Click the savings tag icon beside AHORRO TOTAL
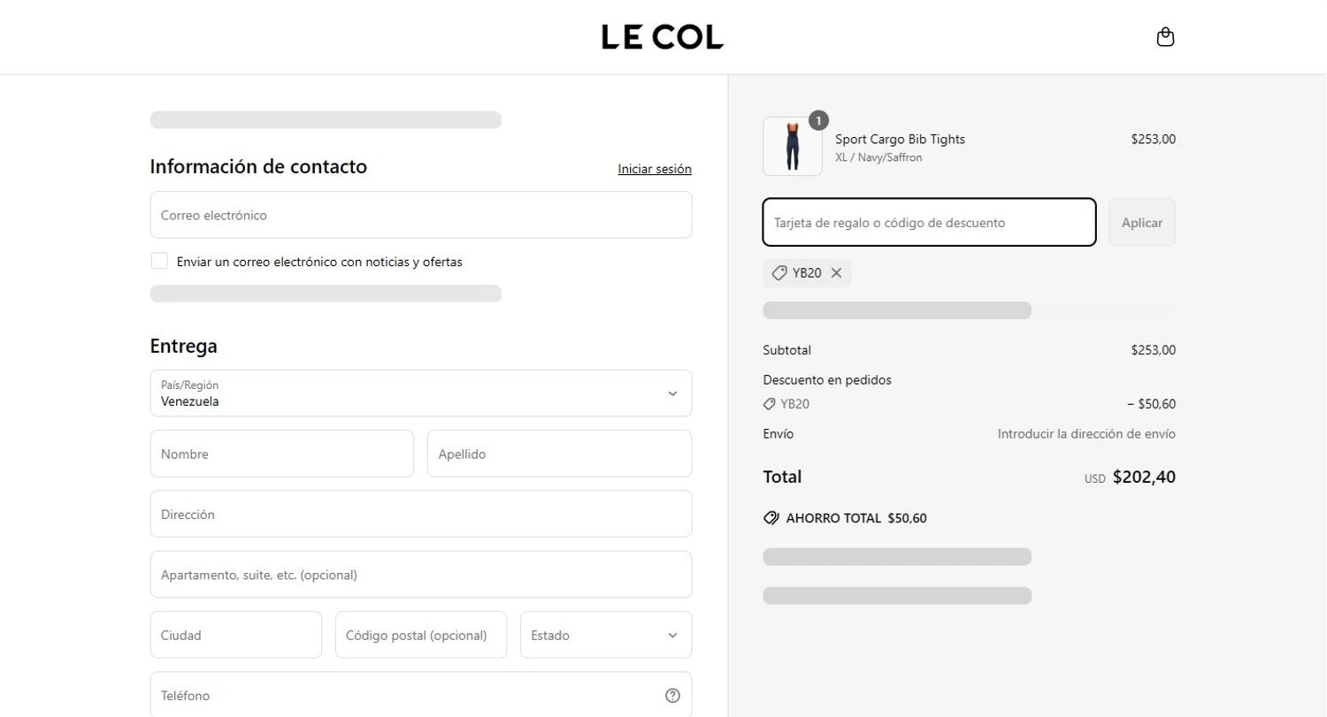This screenshot has width=1327, height=717. point(771,518)
